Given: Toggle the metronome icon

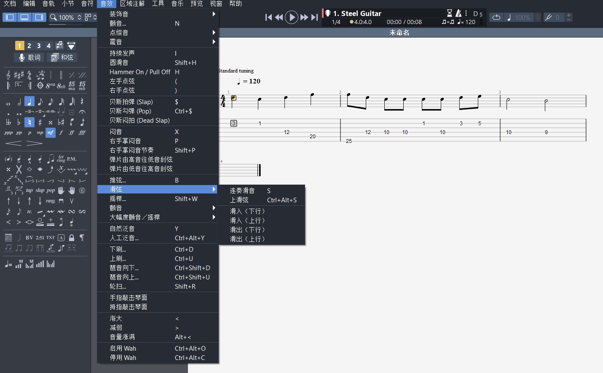Looking at the screenshot, I should [x=458, y=13].
